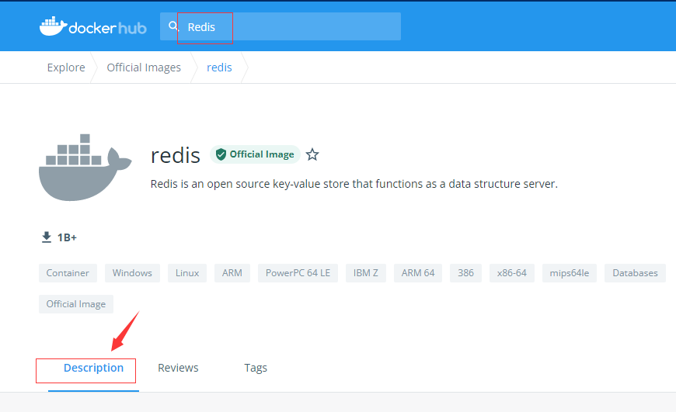Select the Container tag chip
The image size is (676, 412).
(68, 273)
